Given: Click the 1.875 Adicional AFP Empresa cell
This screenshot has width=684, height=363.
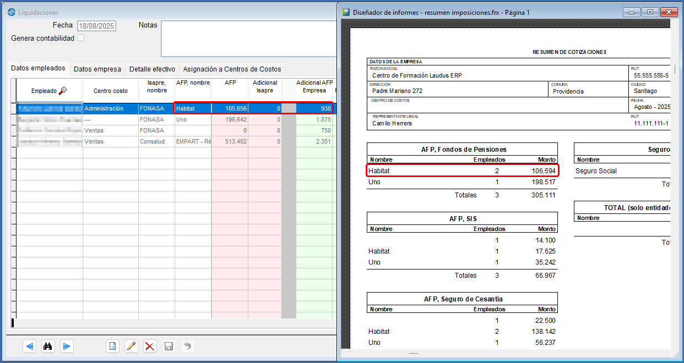Looking at the screenshot, I should [x=314, y=119].
